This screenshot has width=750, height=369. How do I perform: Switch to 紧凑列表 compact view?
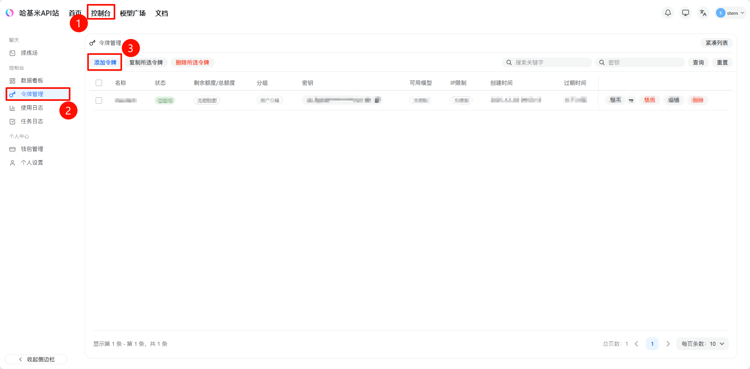click(x=717, y=43)
